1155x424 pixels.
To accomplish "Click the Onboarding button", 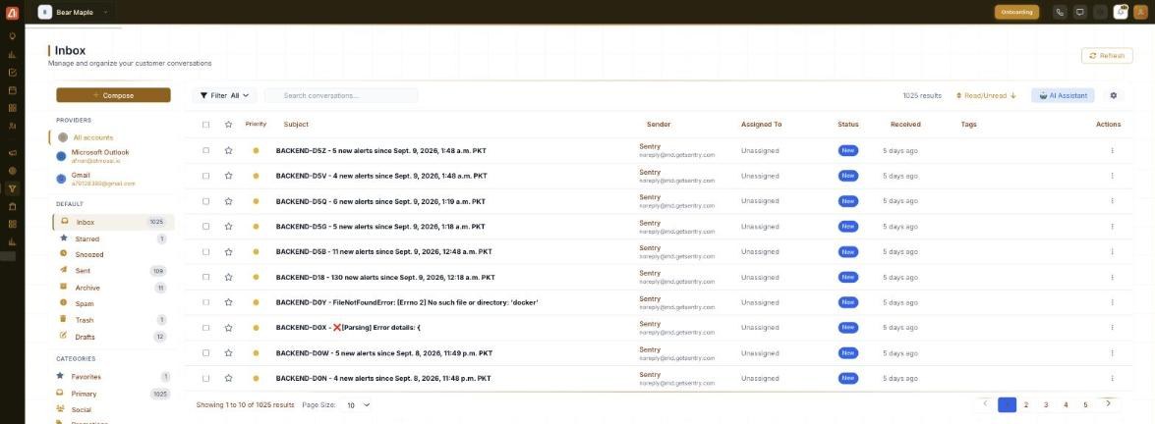I will 1016,12.
